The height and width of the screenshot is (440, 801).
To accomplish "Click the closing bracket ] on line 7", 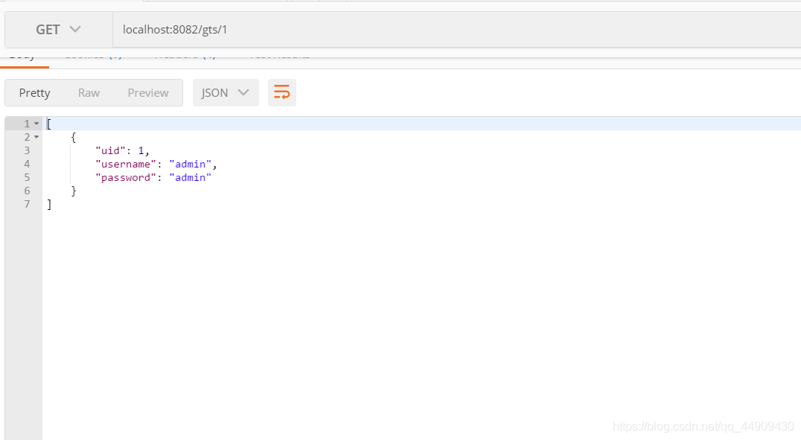I will [49, 205].
